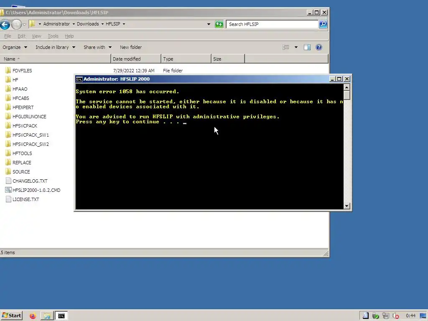
Task: Select the HFEXPERT folder icon
Action: click(8, 107)
